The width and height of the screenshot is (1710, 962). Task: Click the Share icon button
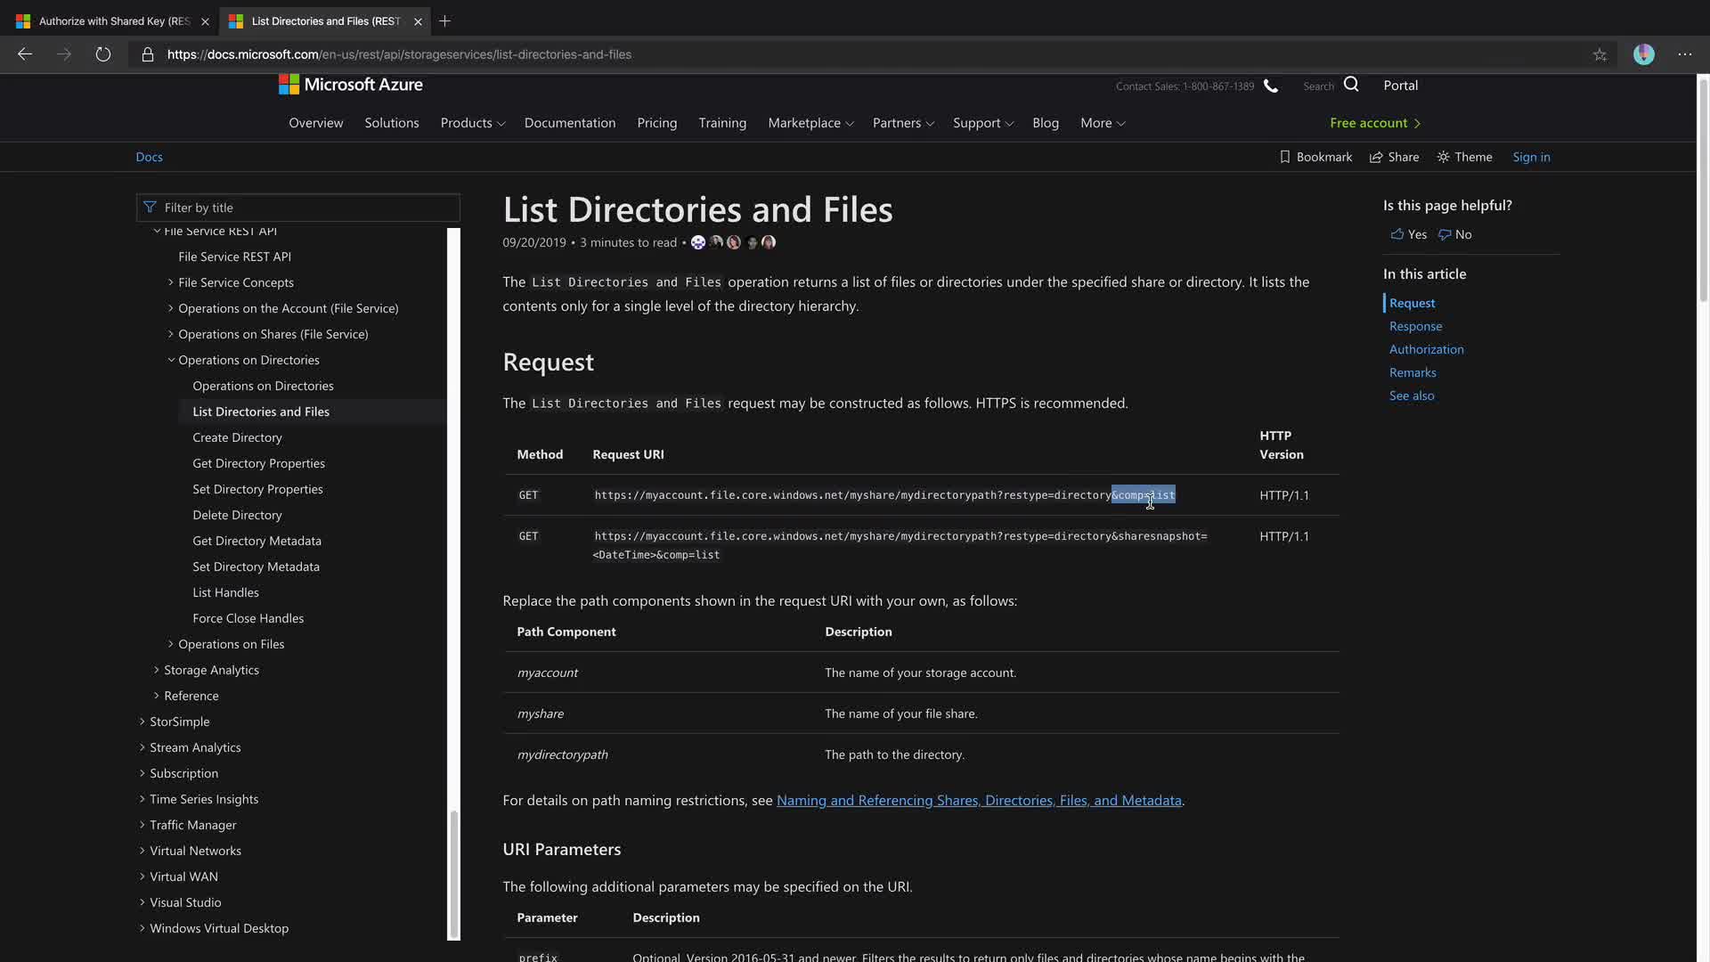tap(1376, 157)
